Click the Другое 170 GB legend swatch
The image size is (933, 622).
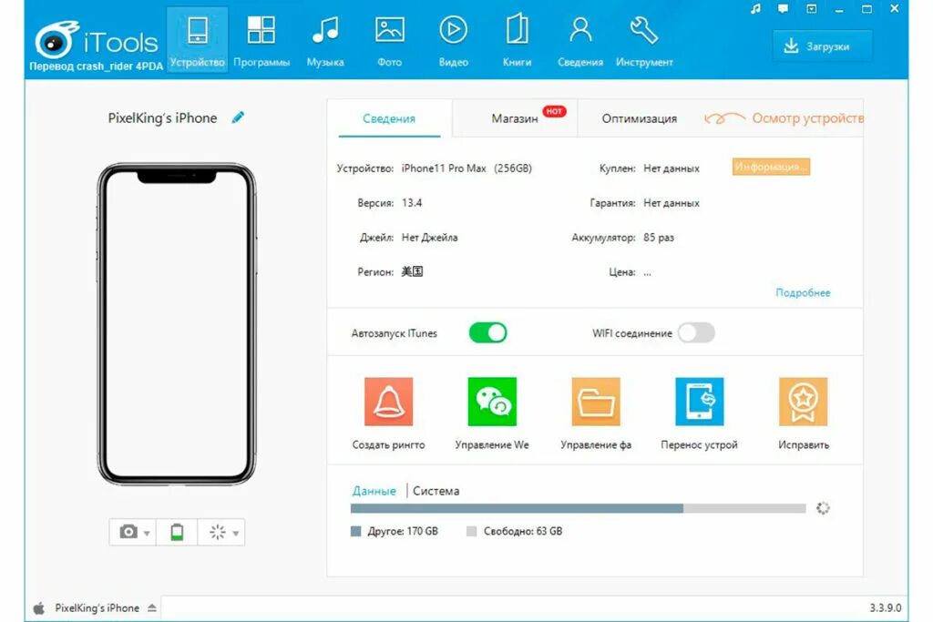pos(356,531)
